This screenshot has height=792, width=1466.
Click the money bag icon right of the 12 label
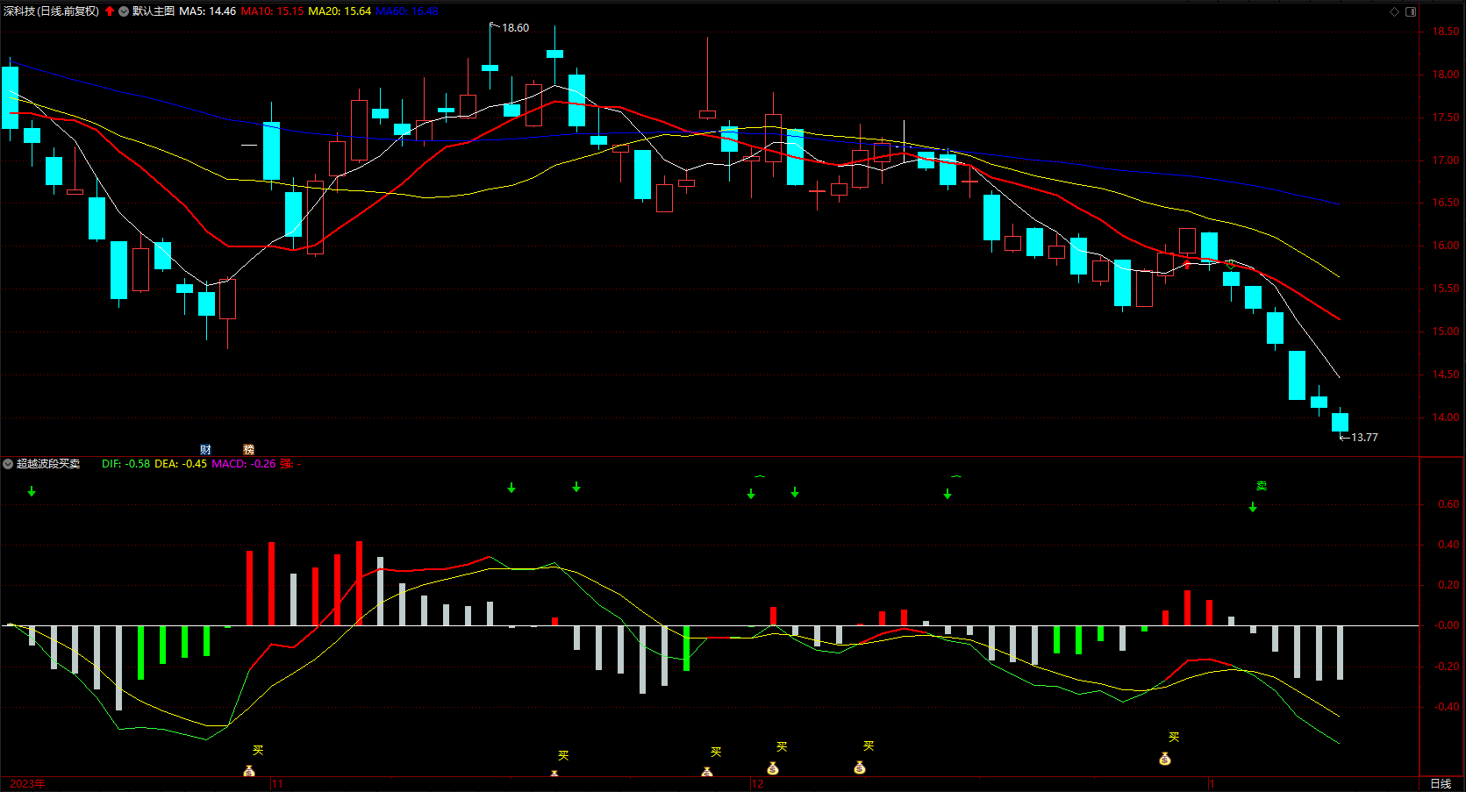coord(773,768)
